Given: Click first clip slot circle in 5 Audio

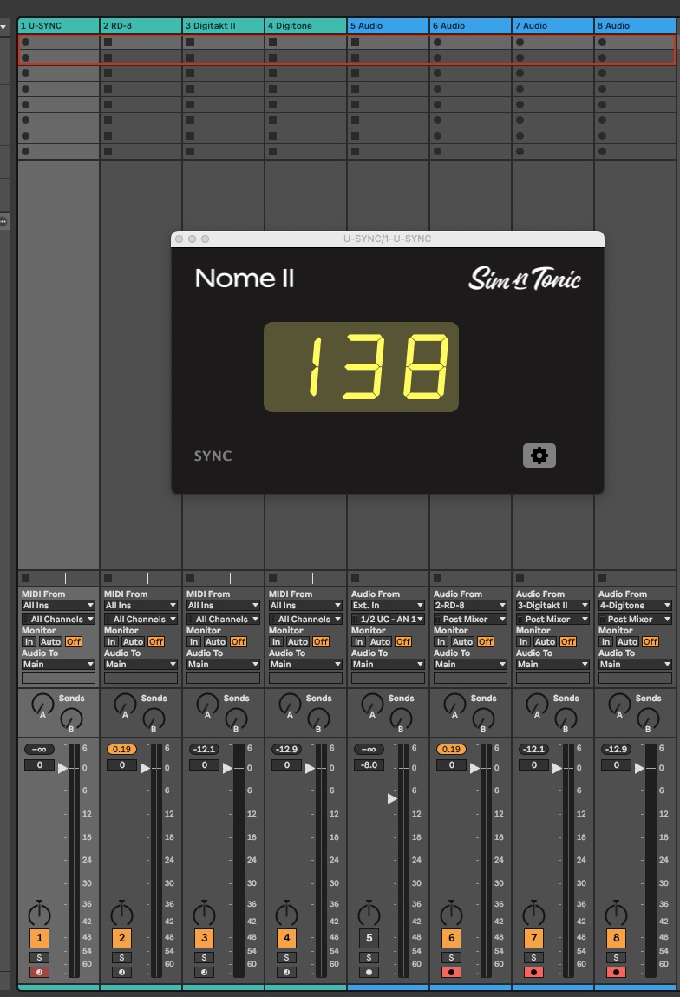Looking at the screenshot, I should coord(355,42).
